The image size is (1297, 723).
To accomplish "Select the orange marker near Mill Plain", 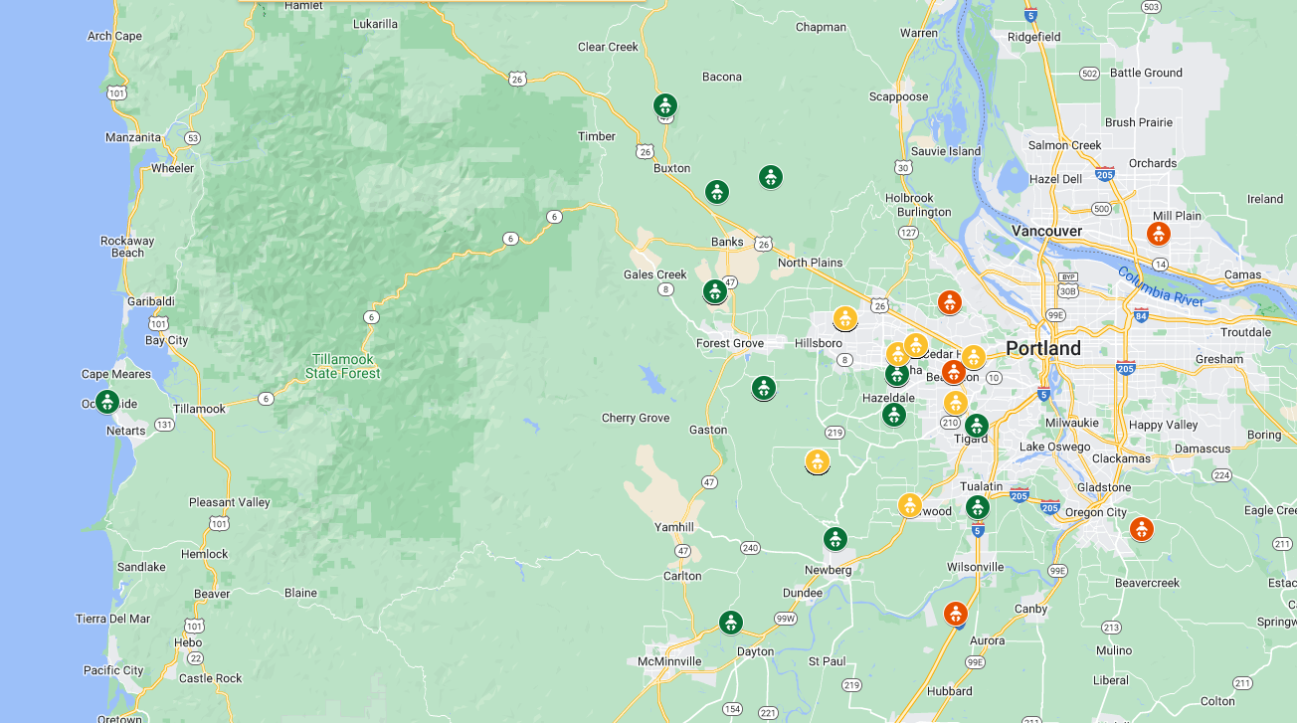I will [x=1158, y=234].
